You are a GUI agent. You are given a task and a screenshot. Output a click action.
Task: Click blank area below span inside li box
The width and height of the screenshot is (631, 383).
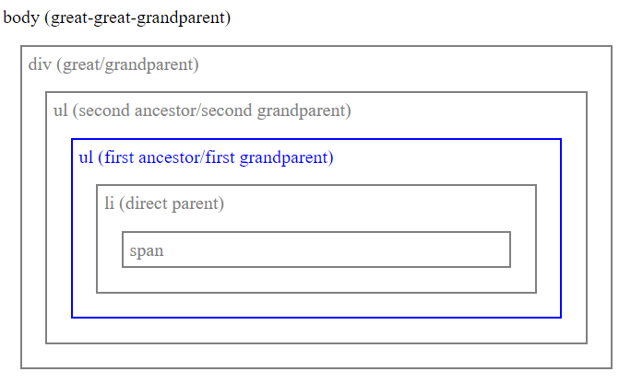[315, 280]
